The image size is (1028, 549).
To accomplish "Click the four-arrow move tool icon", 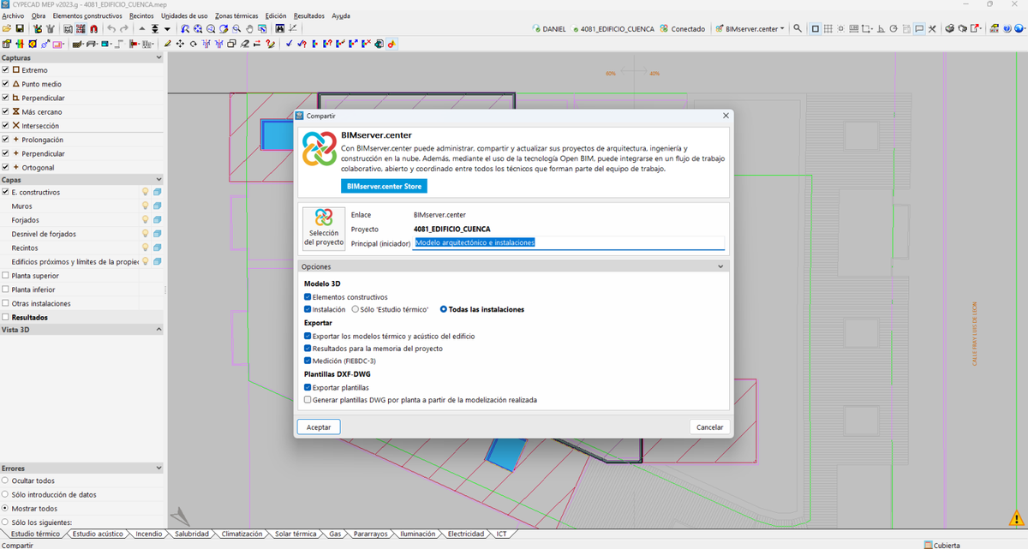I will tap(180, 43).
